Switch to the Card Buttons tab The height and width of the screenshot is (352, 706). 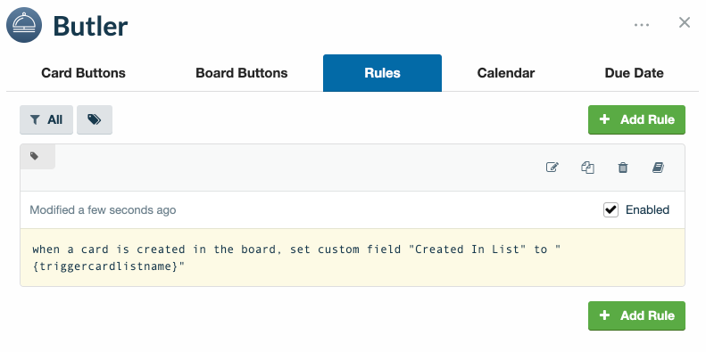point(83,73)
